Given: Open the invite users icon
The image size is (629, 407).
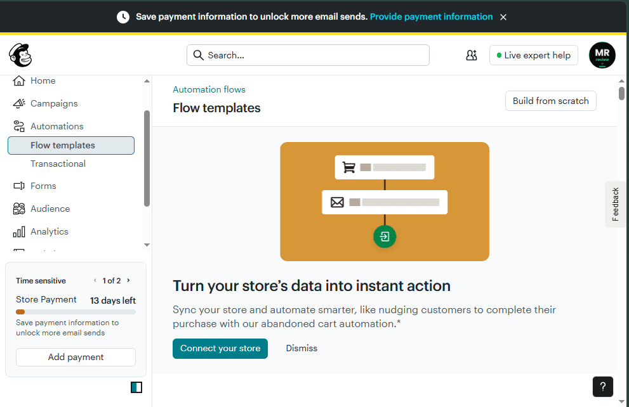Looking at the screenshot, I should [x=472, y=55].
